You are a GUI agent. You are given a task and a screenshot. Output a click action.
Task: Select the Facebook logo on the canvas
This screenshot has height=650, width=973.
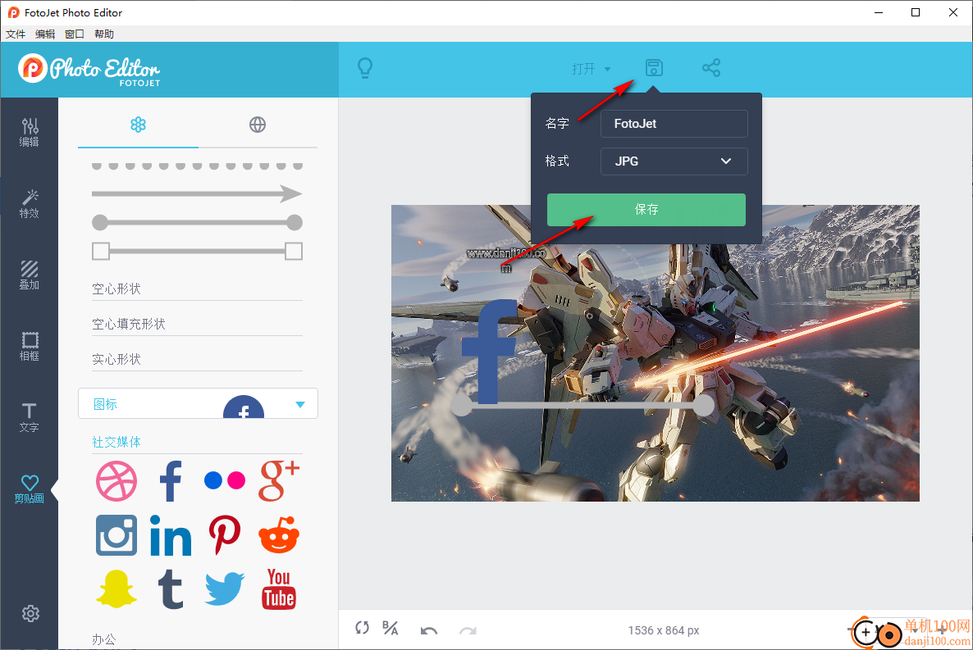[x=489, y=351]
